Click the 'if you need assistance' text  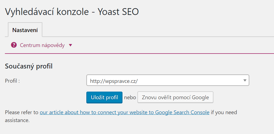coord(121,116)
